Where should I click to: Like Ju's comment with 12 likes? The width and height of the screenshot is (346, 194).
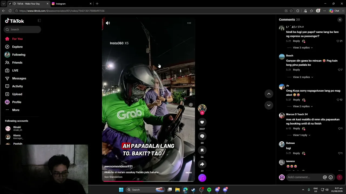pyautogui.click(x=338, y=100)
